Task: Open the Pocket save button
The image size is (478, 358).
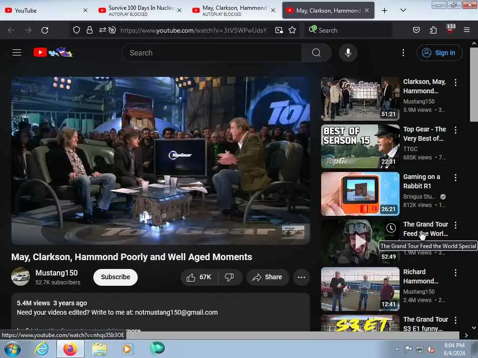Action: coord(416,30)
